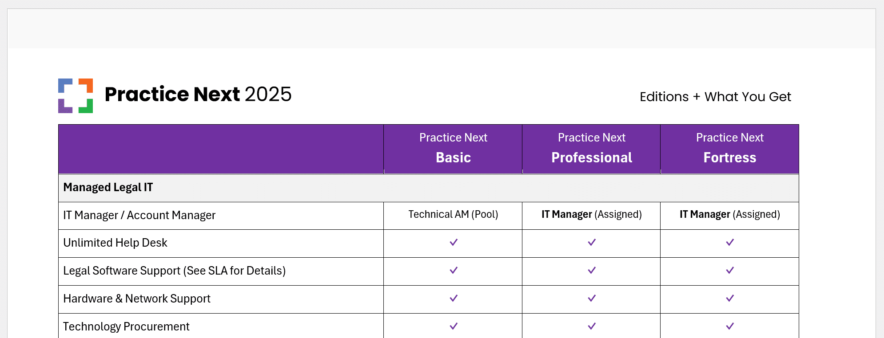Click the Practice Next colored square logo
Screen dimensions: 884x338
tap(76, 96)
